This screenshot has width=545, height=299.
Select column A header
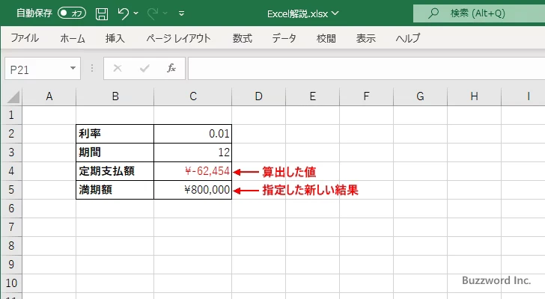pos(49,96)
